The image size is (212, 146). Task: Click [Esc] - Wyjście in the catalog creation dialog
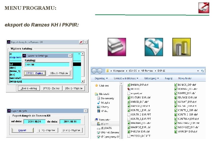[x=59, y=73]
